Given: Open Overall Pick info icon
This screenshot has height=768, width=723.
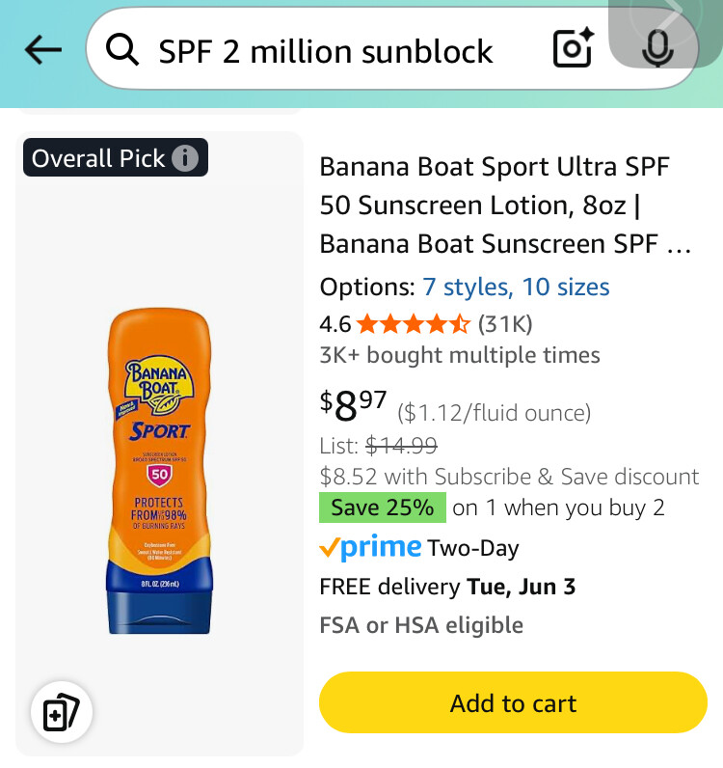Looking at the screenshot, I should tap(185, 158).
